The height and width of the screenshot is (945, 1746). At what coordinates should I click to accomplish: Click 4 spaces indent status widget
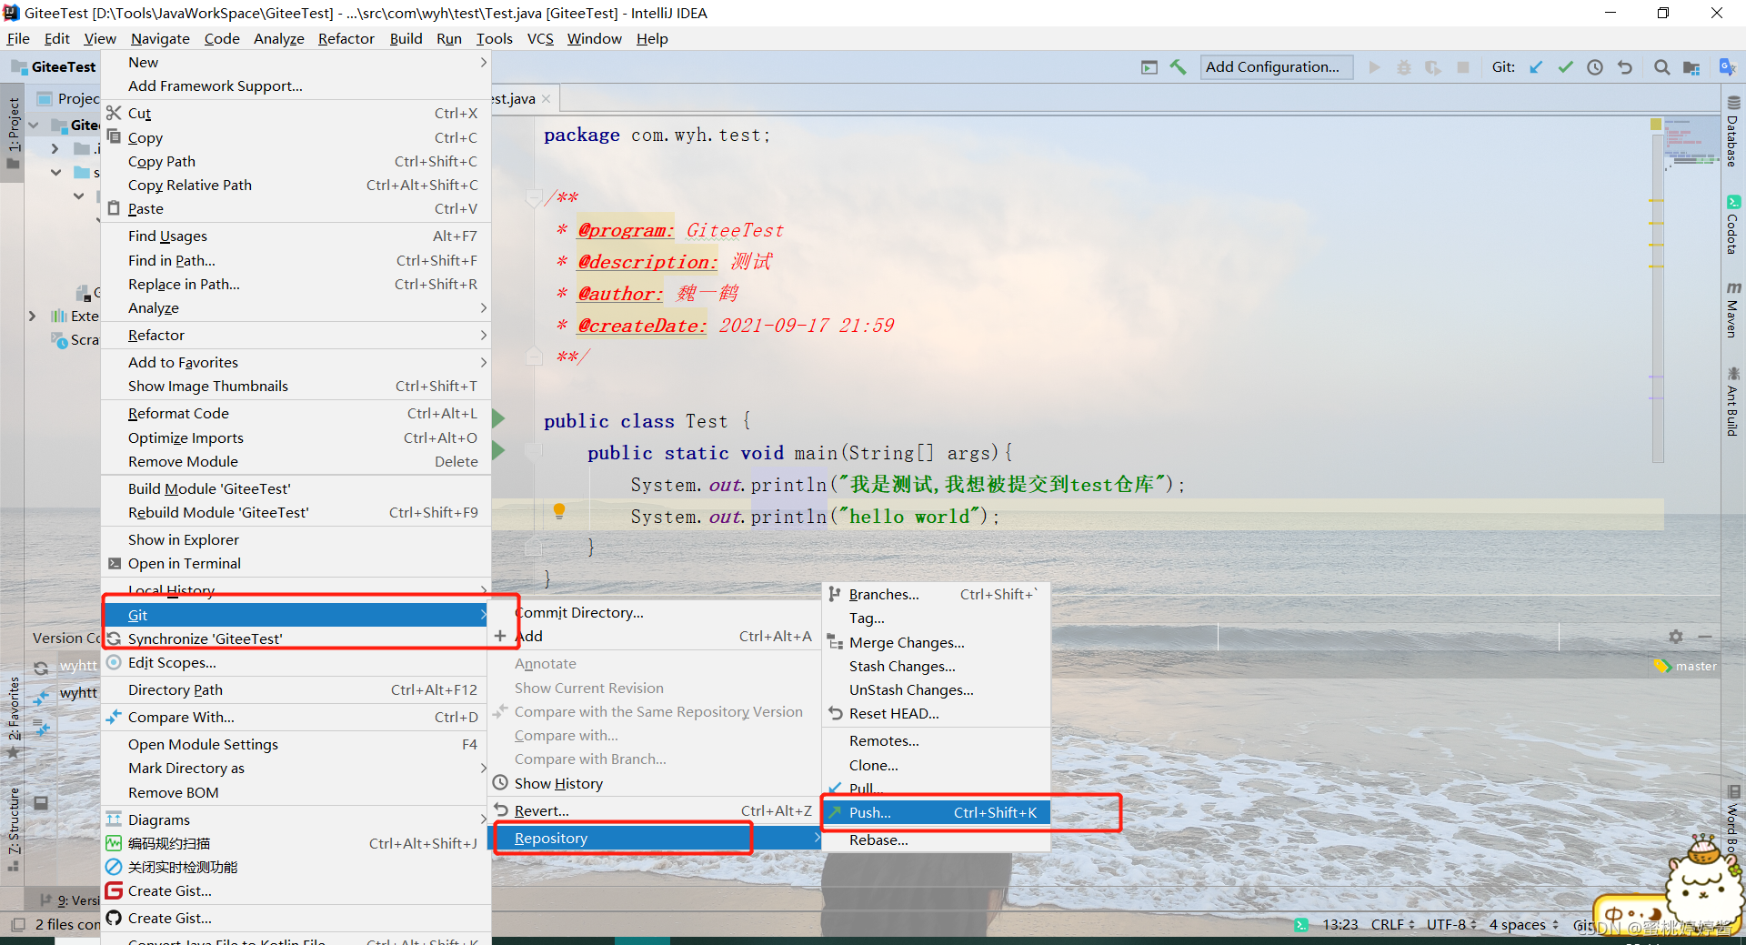click(x=1523, y=924)
